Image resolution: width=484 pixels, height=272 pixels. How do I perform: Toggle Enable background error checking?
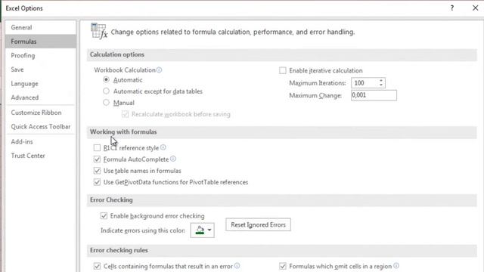tap(104, 215)
